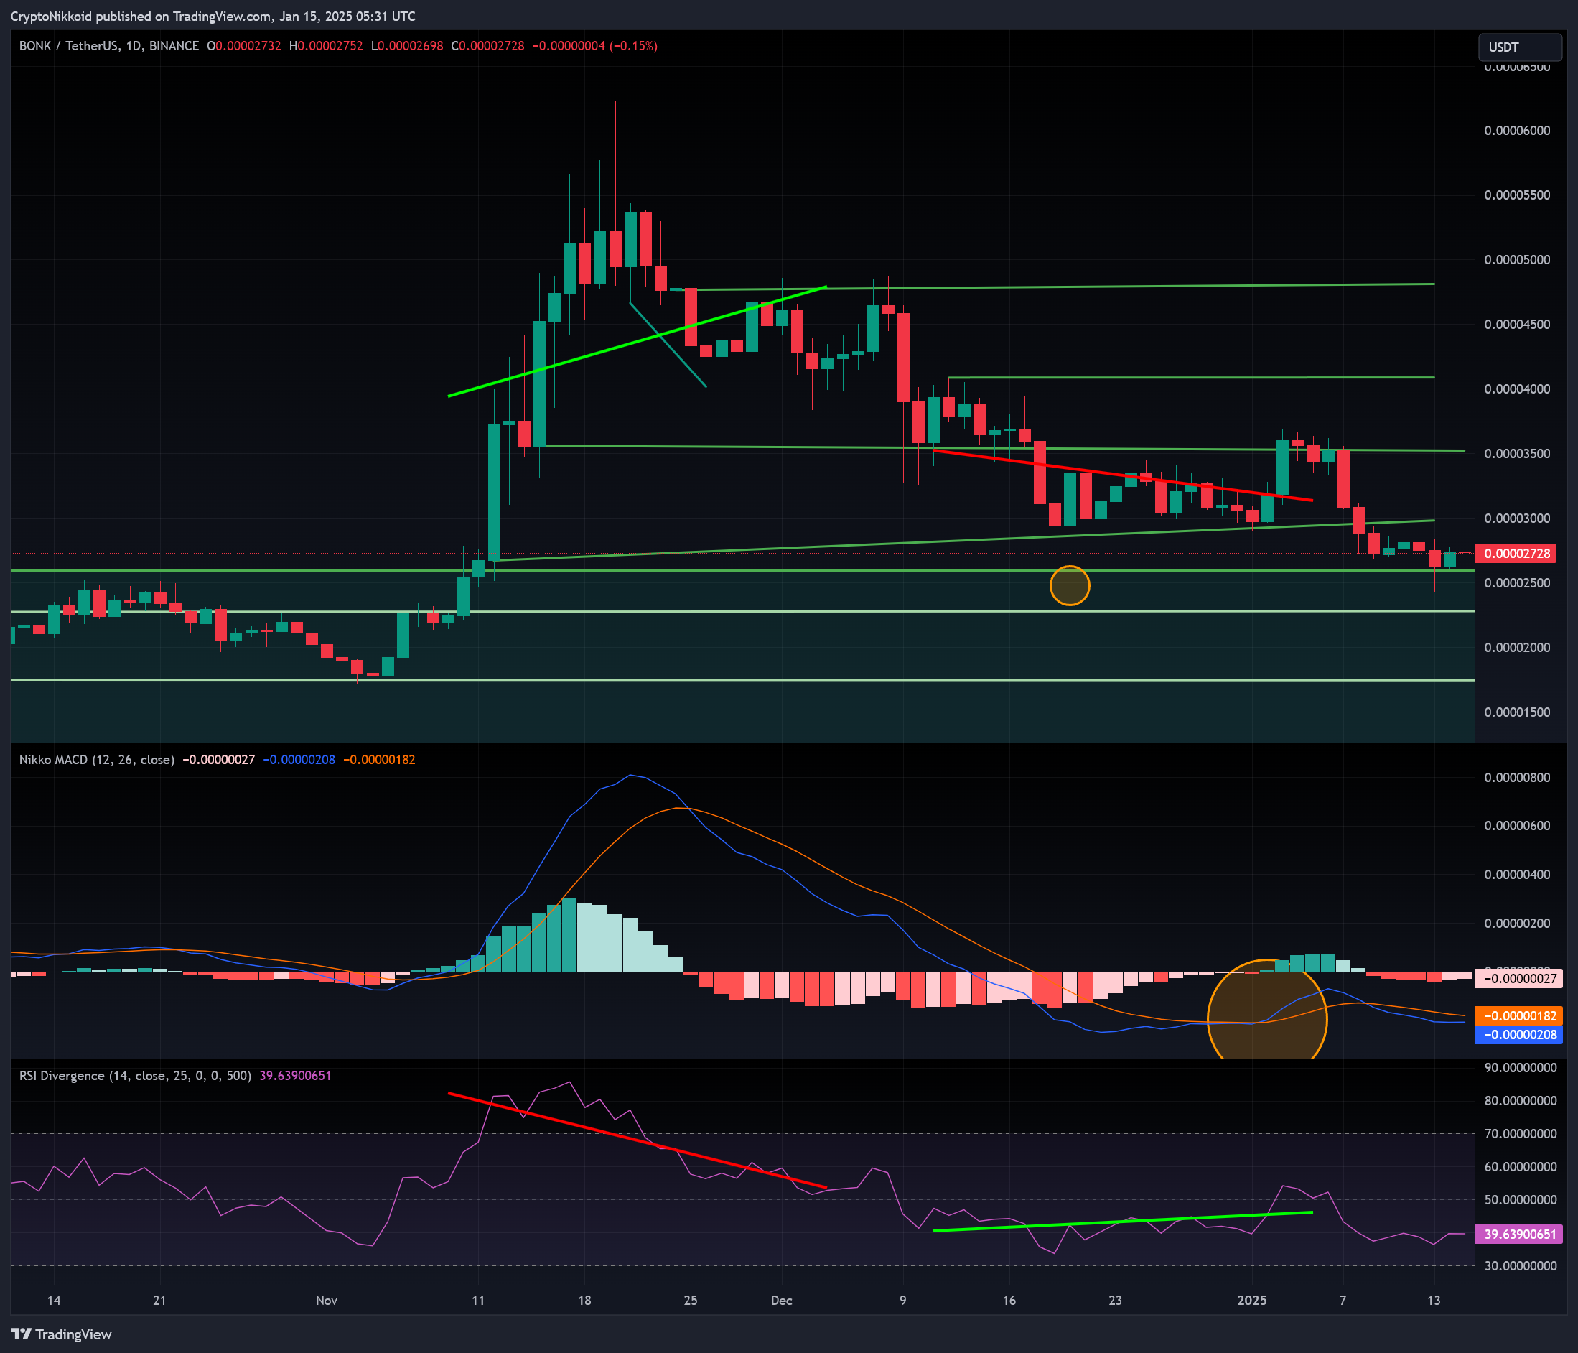
Task: Click the 0.00000800 MACD axis label
Action: coord(1517,778)
